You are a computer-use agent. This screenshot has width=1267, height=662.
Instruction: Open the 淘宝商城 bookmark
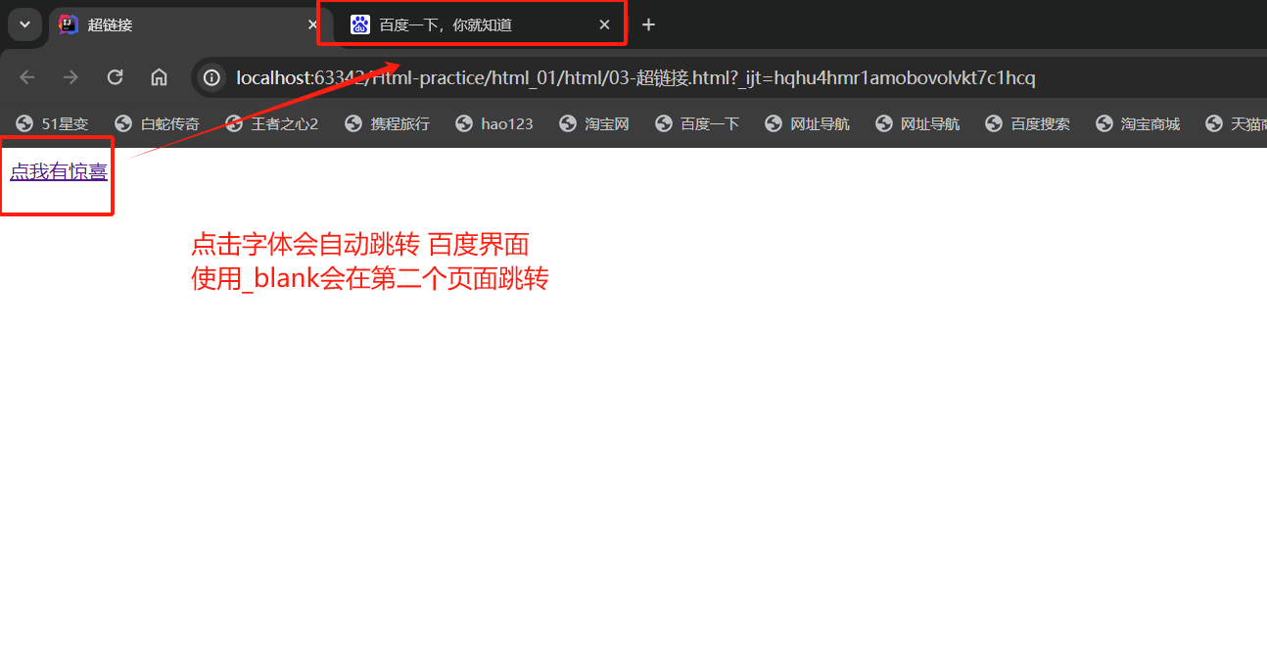coord(1137,123)
